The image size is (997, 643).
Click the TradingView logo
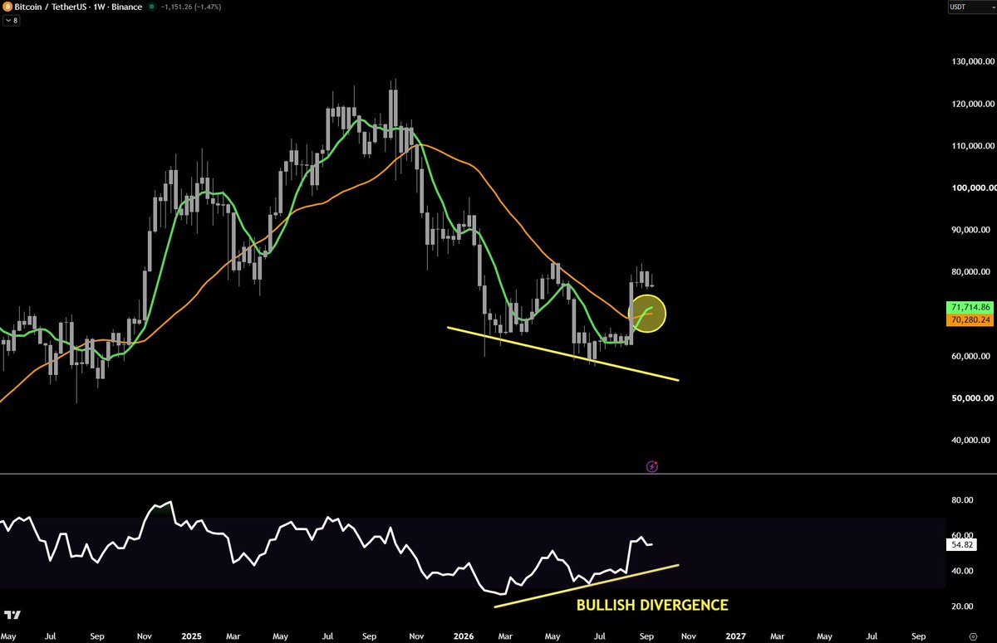click(12, 616)
